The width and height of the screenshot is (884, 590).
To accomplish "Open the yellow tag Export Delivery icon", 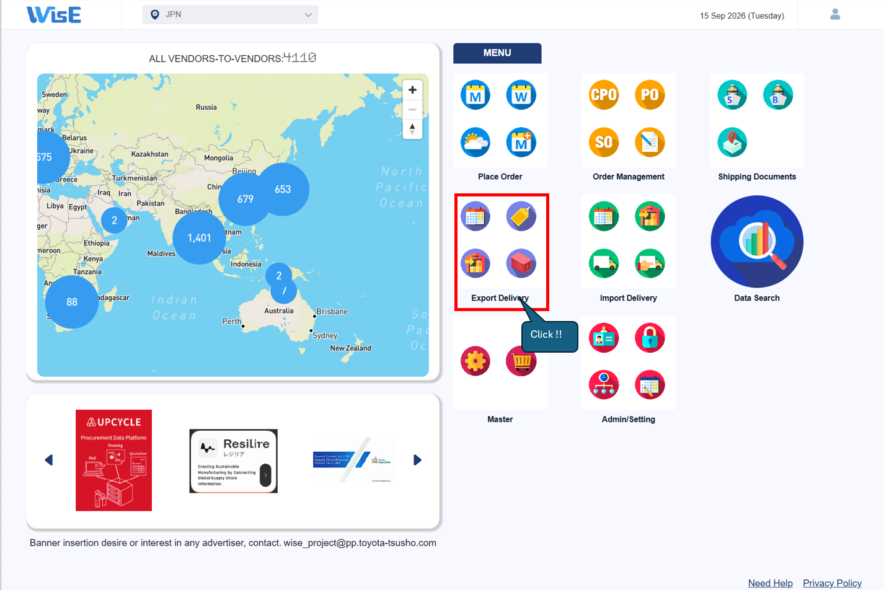I will click(x=521, y=216).
